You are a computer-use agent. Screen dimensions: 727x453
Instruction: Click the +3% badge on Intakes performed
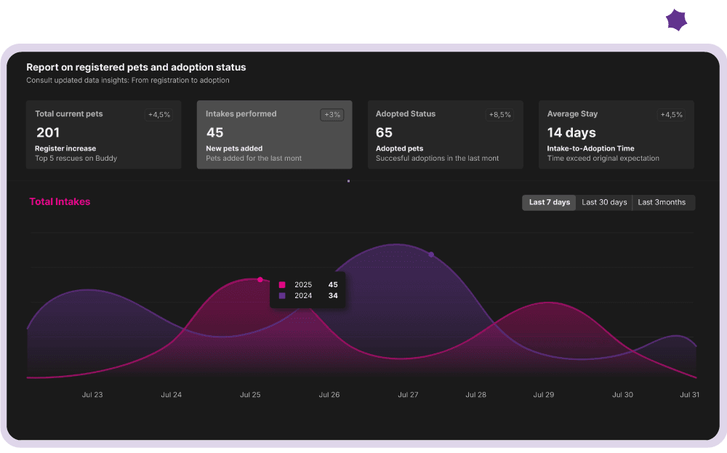[x=332, y=114]
